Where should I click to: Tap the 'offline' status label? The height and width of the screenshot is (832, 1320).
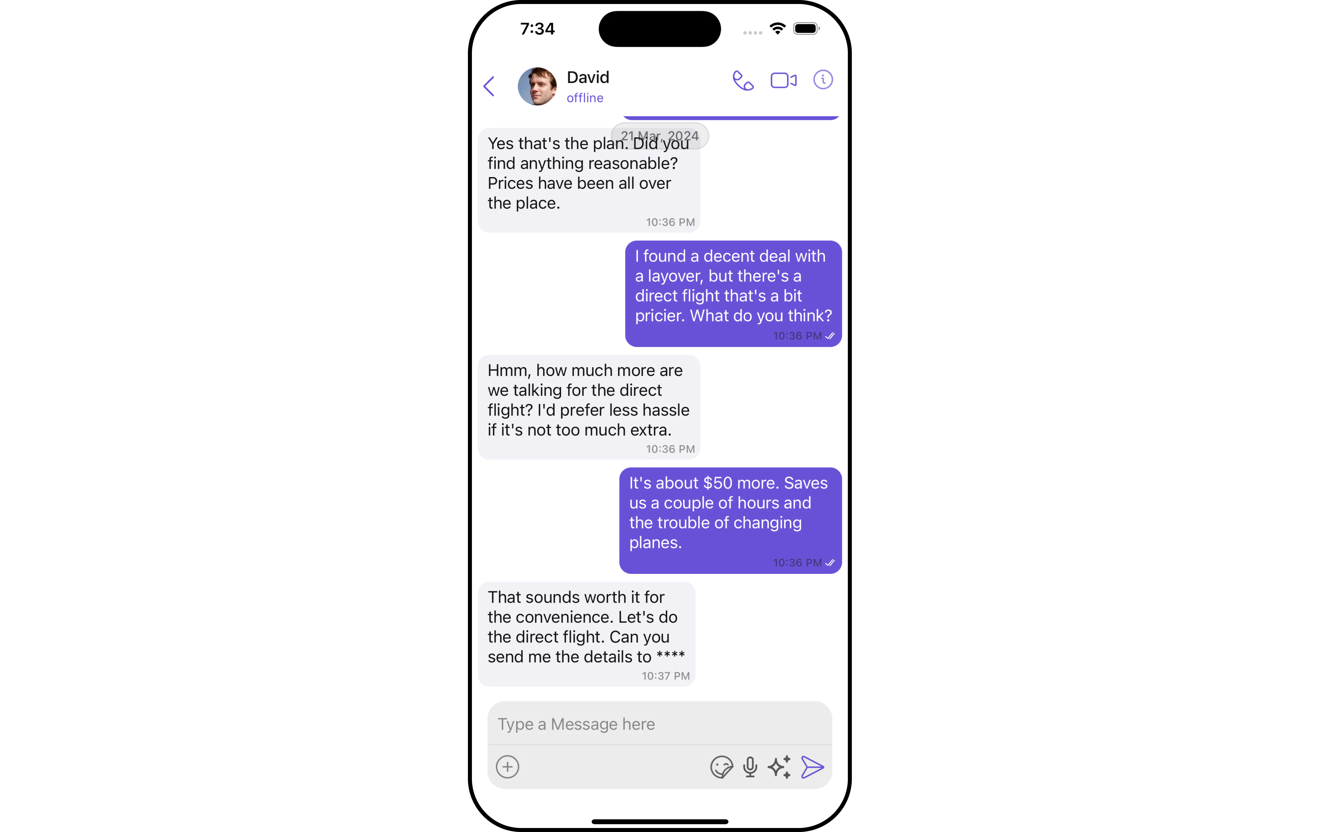585,98
